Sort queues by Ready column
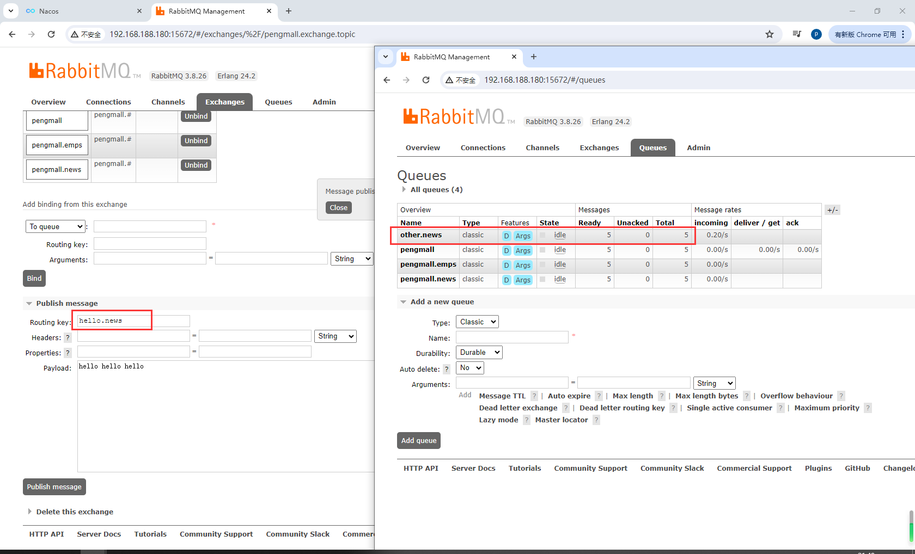Screen dimensions: 915x554 tap(589, 223)
